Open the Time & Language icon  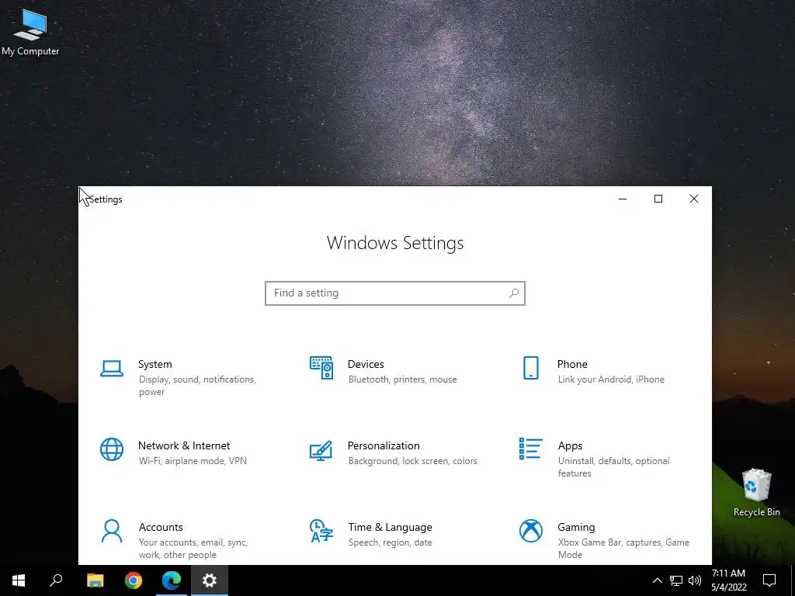(321, 531)
